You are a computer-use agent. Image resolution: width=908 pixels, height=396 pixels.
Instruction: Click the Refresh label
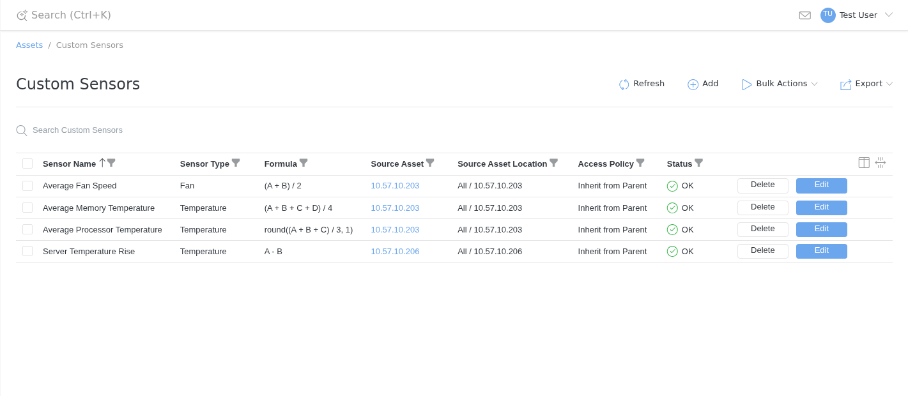tap(649, 84)
